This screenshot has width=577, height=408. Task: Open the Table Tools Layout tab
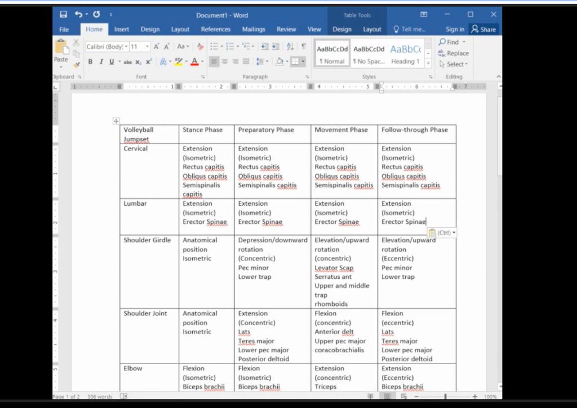(x=372, y=29)
